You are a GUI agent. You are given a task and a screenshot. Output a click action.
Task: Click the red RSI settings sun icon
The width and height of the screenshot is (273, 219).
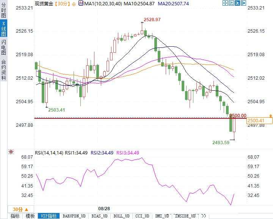[11, 152]
